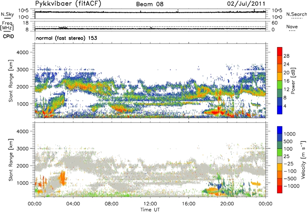Click the 'Power [dB]' colorbar label
307x212 pixels.
pos(293,81)
